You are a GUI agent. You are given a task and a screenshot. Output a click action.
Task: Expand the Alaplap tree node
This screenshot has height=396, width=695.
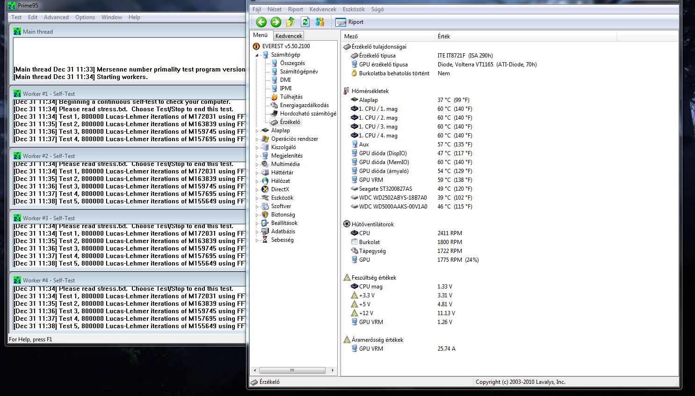point(257,131)
